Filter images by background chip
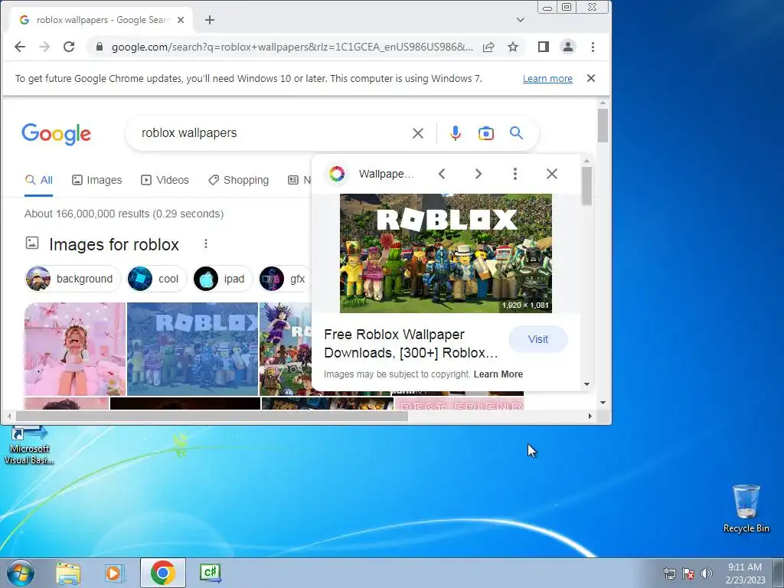 click(73, 279)
